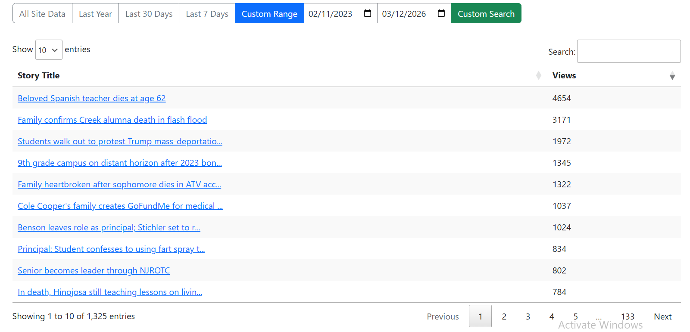The height and width of the screenshot is (332, 690).
Task: Expand the Show entries dropdown
Action: 49,50
